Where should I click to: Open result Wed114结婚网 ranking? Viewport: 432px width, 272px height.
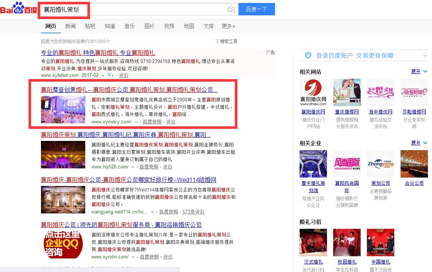pyautogui.click(x=129, y=180)
